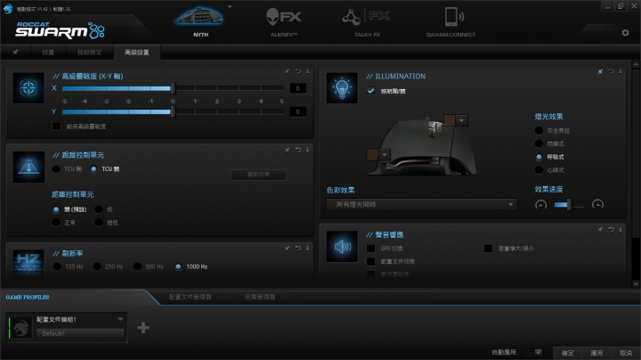Click the Roccat profile slot icon
Screen dimensions: 641x360
[20, 327]
